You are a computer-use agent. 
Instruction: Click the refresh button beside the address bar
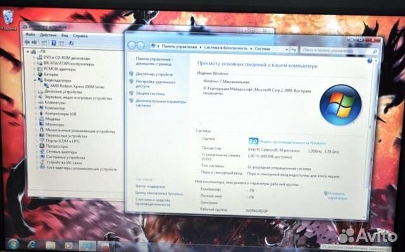pos(294,49)
